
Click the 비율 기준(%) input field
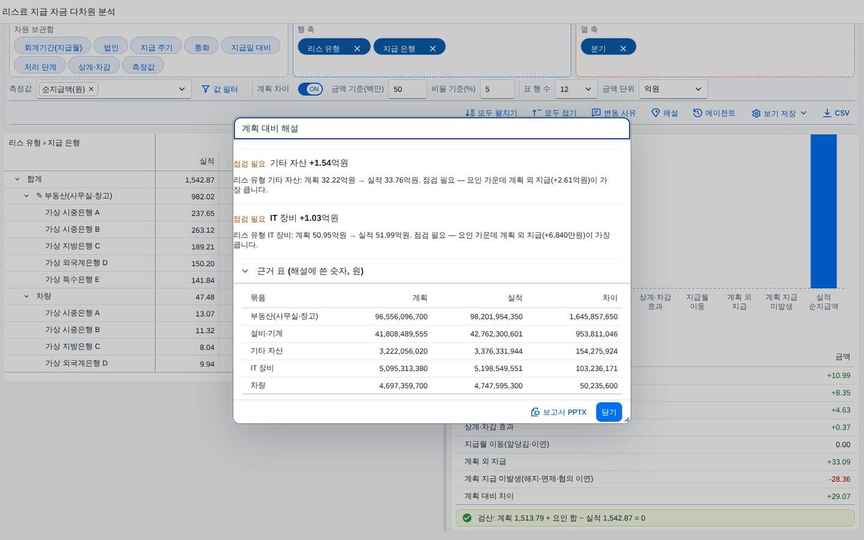[497, 89]
